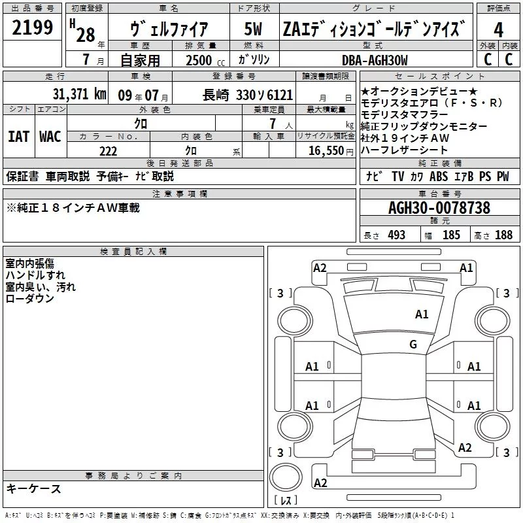Select the inspector note ローダウン
523x523 pixels.
(29, 299)
